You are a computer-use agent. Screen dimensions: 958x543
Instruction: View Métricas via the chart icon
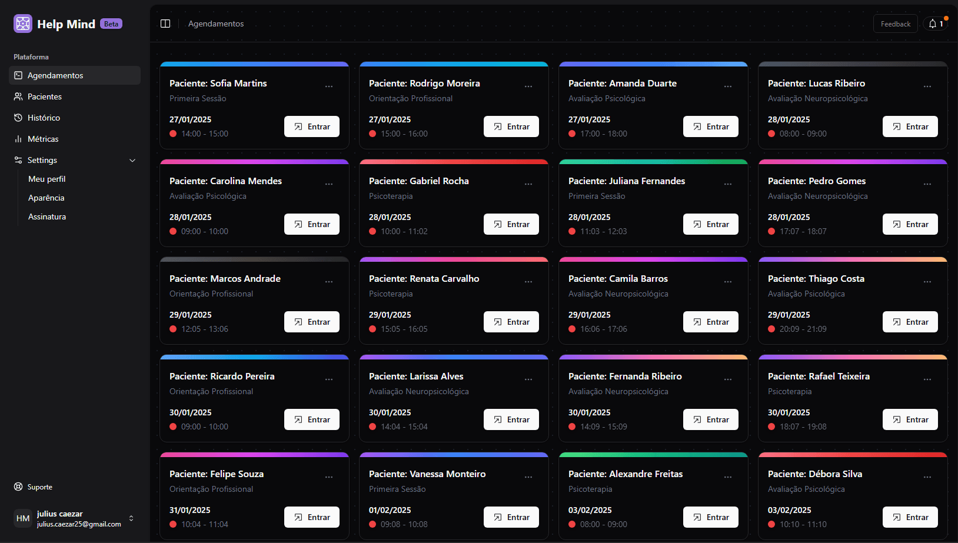pos(18,139)
